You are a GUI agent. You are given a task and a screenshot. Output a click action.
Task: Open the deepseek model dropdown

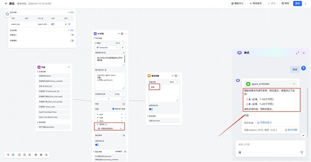click(x=107, y=48)
